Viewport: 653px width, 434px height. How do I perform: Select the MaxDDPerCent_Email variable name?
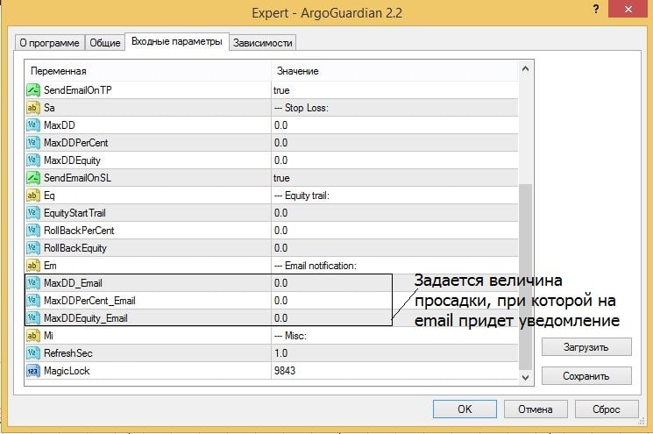click(89, 301)
